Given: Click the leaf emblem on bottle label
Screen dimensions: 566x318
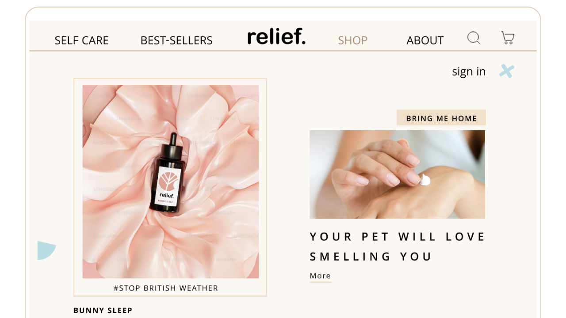Looking at the screenshot, I should (x=168, y=182).
